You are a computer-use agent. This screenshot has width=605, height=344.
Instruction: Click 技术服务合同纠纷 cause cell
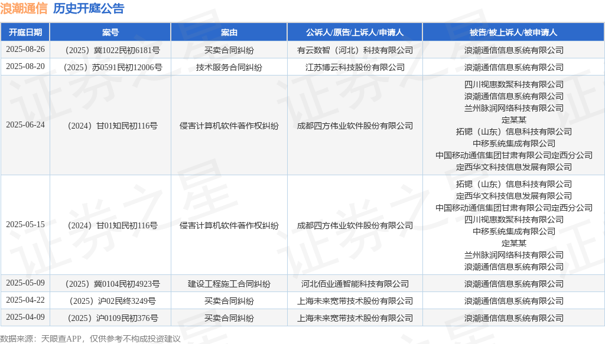[229, 67]
